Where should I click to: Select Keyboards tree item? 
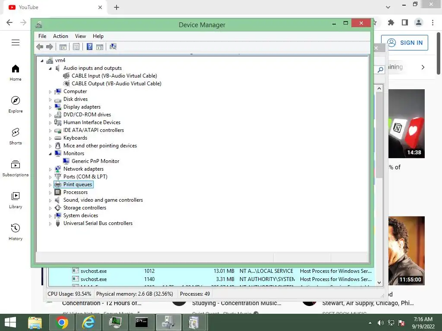click(75, 138)
